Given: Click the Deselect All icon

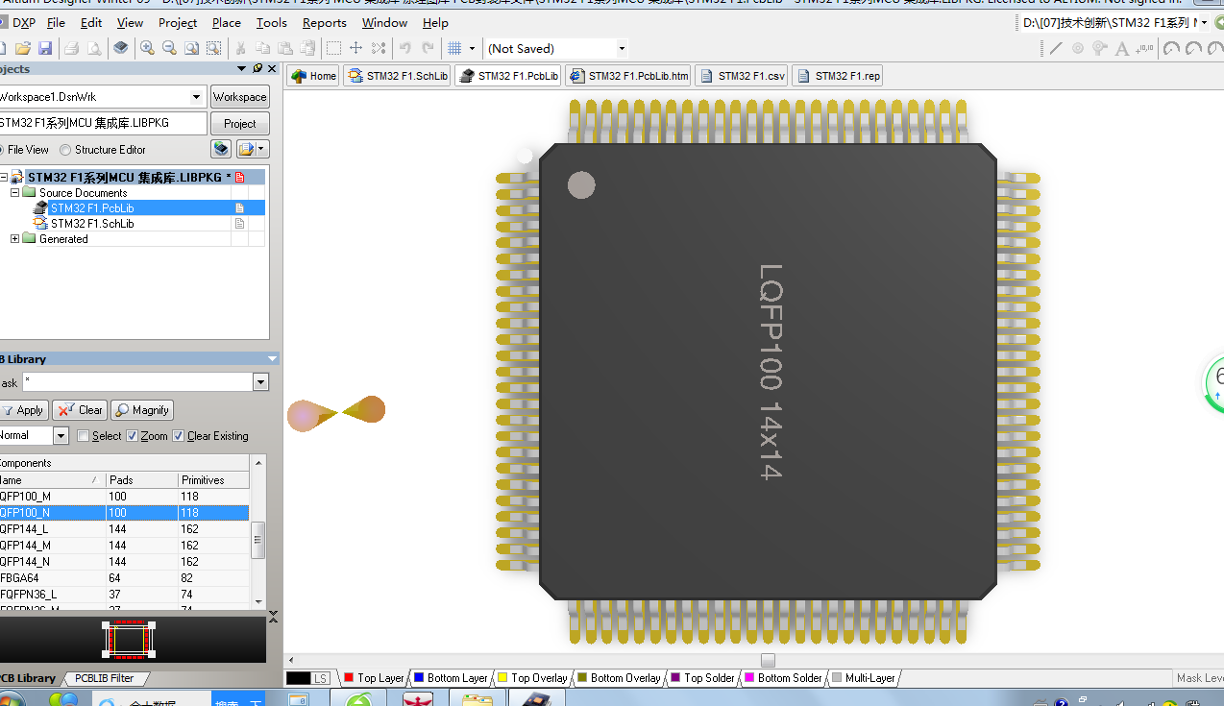Looking at the screenshot, I should [379, 48].
